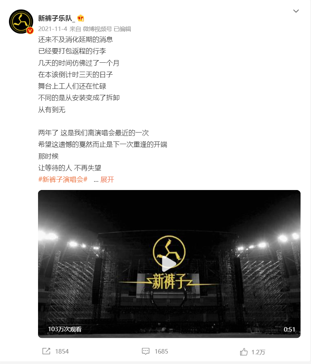Click the 新裤子 logo in video thumbnail
Image resolution: width=311 pixels, height=364 pixels.
pos(169,262)
